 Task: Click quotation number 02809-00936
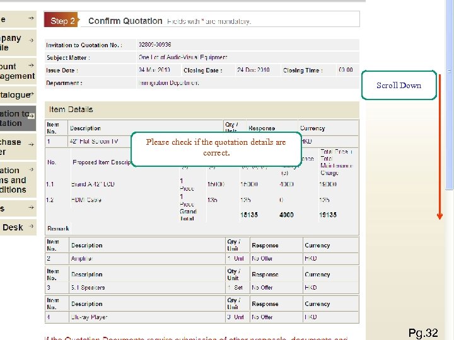coord(155,45)
